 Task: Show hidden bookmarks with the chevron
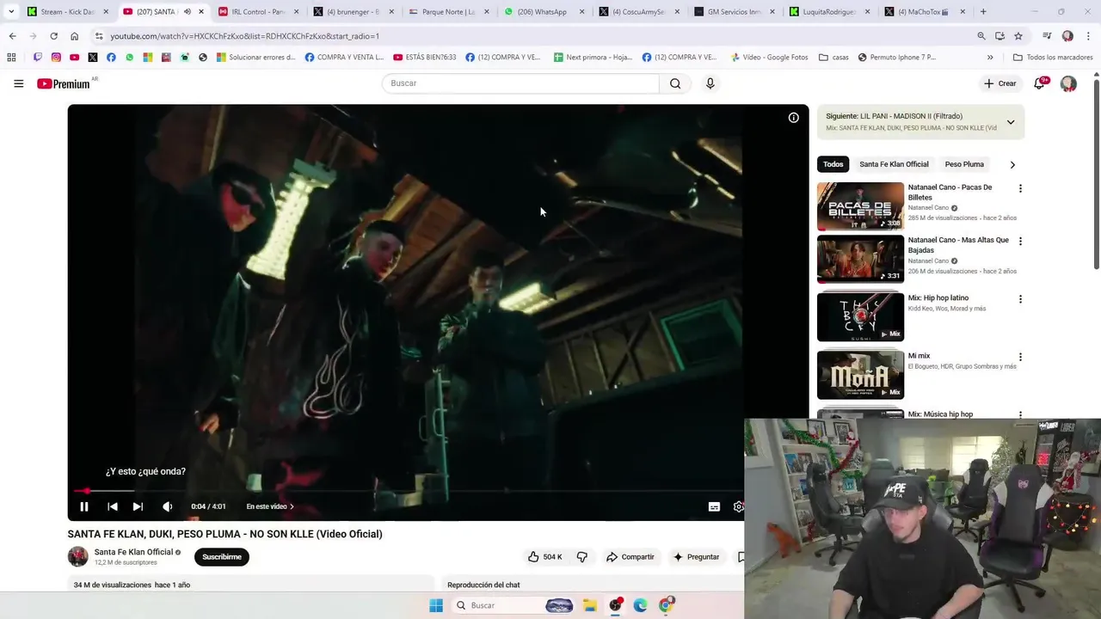pyautogui.click(x=990, y=58)
